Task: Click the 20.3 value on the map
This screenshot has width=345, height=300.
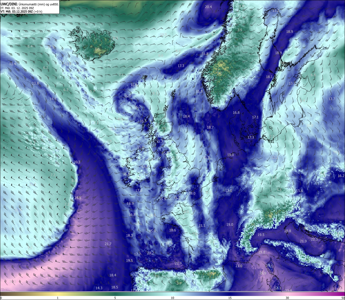Action: (x=77, y=162)
